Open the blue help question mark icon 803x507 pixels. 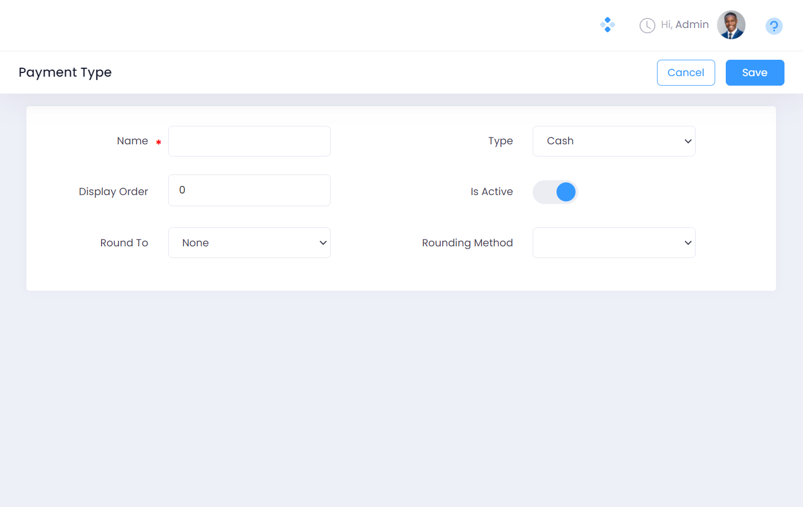(x=773, y=26)
